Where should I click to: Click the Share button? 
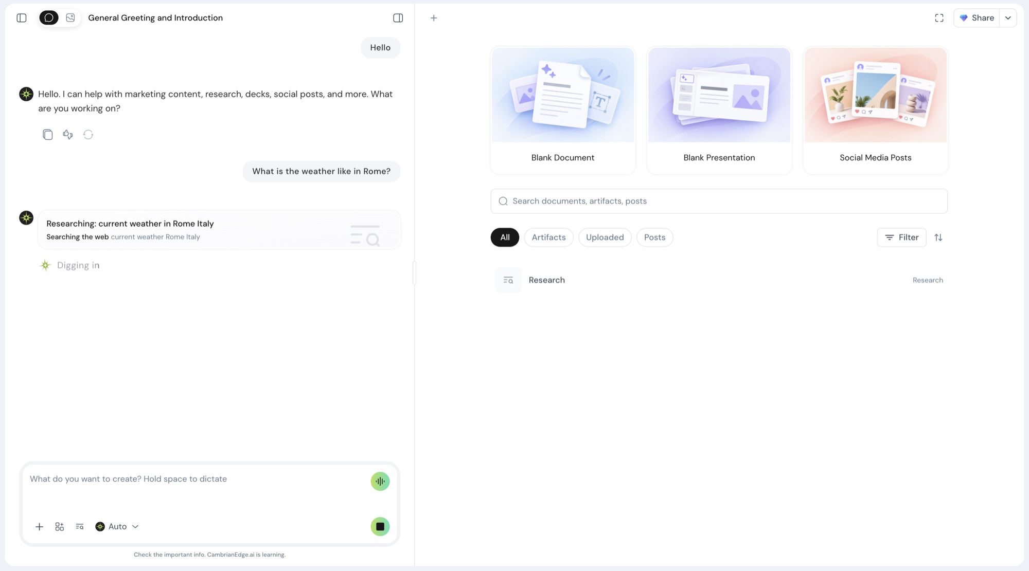(x=977, y=18)
